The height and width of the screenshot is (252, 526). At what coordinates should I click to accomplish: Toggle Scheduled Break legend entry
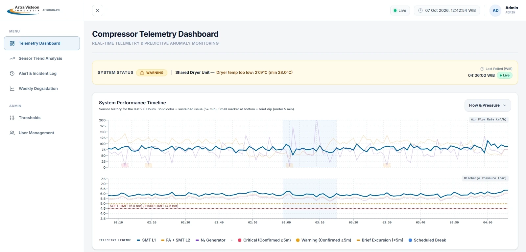tap(427, 240)
